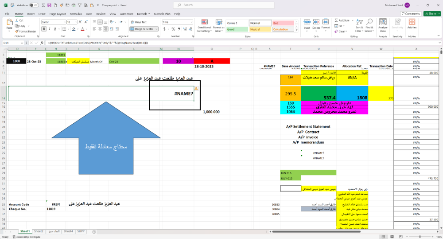Screen dimensions: 443x239
Task: Open the Add-ins button
Action: tap(412, 24)
